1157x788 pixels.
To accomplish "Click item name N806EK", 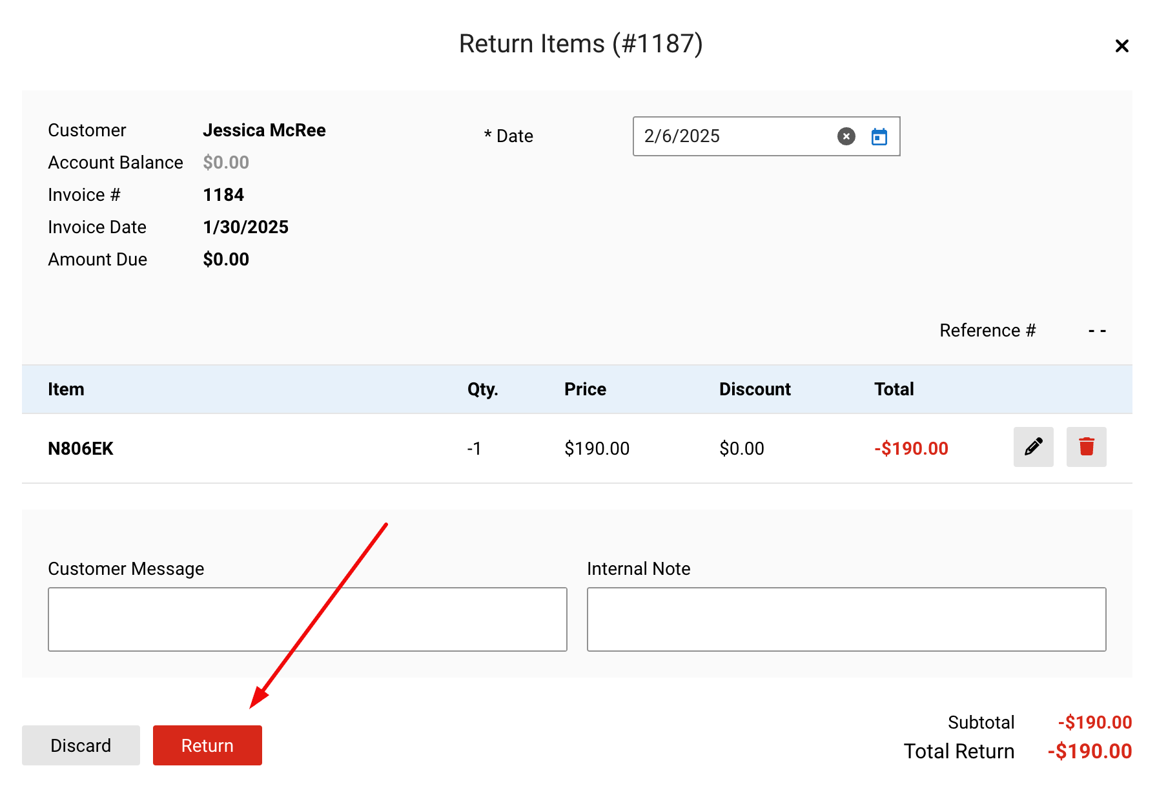I will pyautogui.click(x=81, y=449).
